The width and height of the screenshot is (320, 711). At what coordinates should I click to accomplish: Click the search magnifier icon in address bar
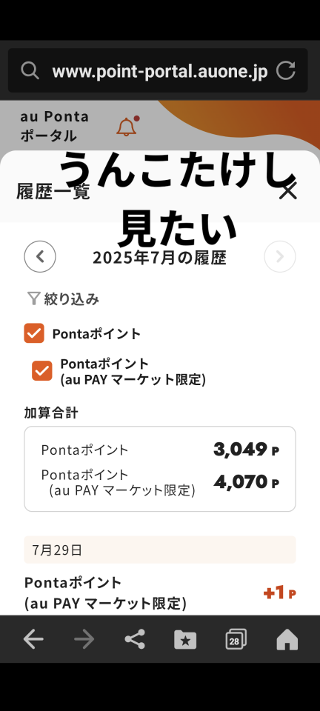[30, 71]
